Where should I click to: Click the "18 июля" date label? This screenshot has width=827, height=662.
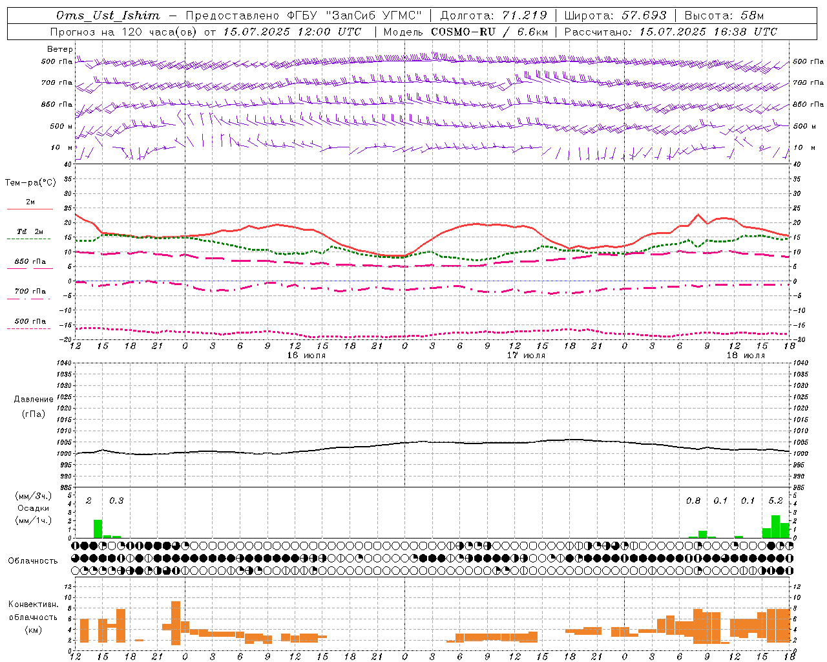[746, 355]
